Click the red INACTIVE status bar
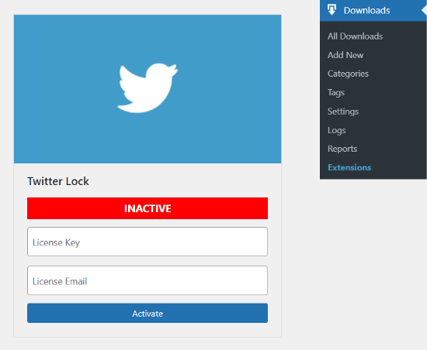The width and height of the screenshot is (427, 350). [x=148, y=208]
